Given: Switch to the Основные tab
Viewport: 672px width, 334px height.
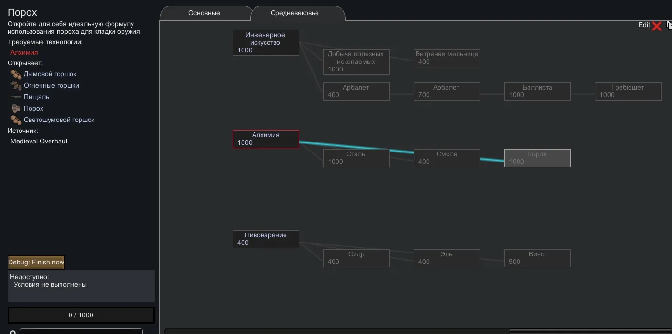Looking at the screenshot, I should coord(204,13).
